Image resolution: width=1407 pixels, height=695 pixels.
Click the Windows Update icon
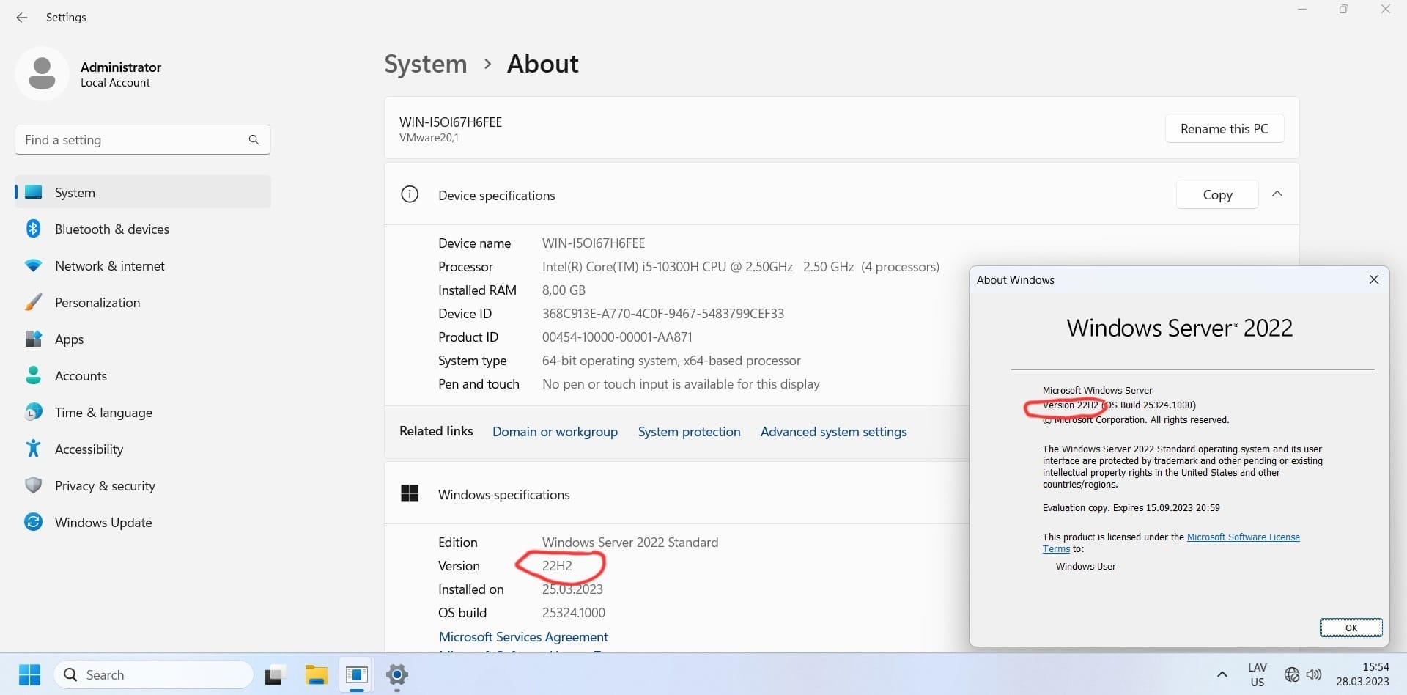(33, 523)
